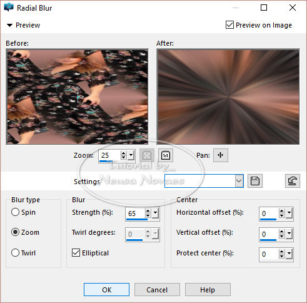Click the Protect center value field
The width and height of the screenshot is (307, 303).
(x=268, y=254)
